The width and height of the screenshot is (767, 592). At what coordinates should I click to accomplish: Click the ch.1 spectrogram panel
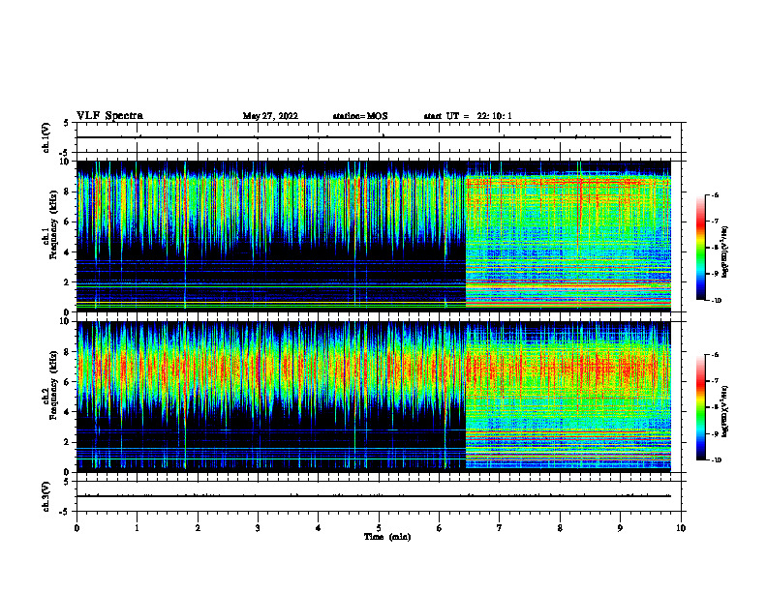click(x=374, y=236)
